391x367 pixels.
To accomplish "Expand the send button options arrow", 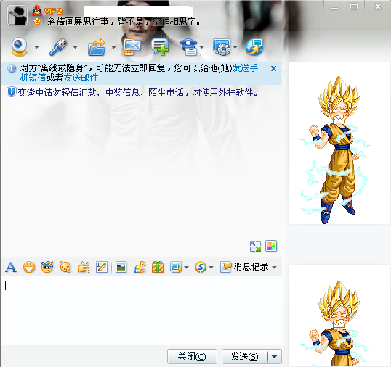I will [274, 357].
